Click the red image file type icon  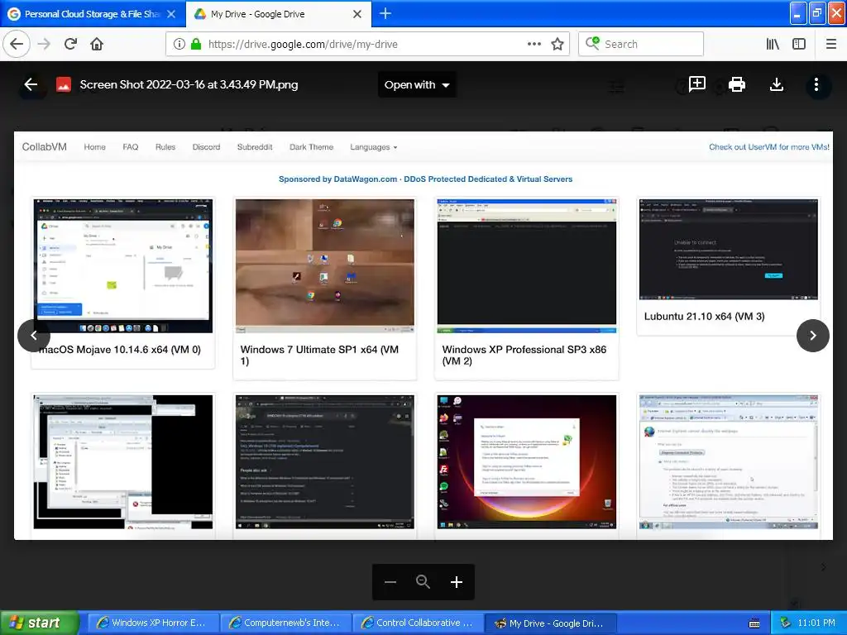(64, 85)
